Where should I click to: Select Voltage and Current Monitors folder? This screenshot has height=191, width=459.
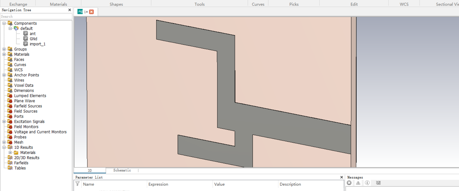click(40, 132)
